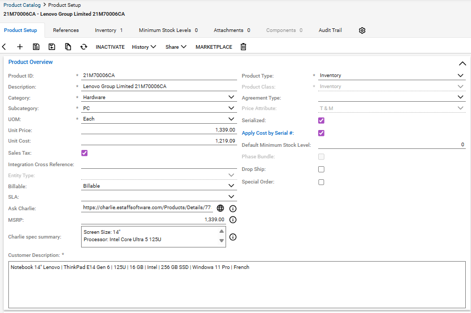Screen dimensions: 471x313
Task: Click the Charlie spec summary text box
Action: pyautogui.click(x=153, y=237)
